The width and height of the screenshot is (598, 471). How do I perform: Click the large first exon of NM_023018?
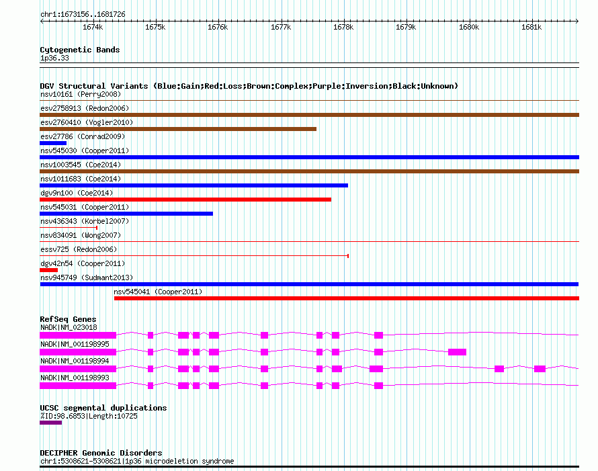click(x=78, y=335)
